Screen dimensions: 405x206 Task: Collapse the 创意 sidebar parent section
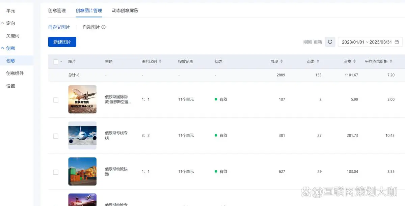tap(3, 48)
